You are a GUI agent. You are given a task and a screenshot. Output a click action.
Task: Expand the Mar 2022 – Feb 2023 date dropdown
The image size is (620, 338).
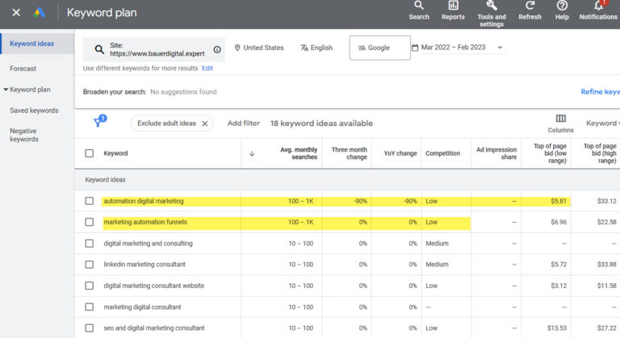click(500, 48)
